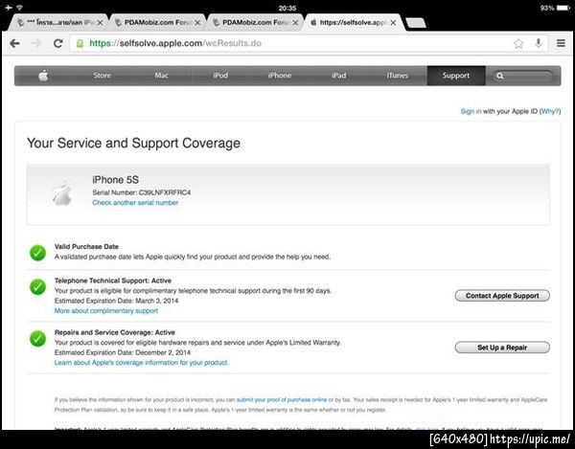Select the selfsolve.apple tab

coord(354,23)
